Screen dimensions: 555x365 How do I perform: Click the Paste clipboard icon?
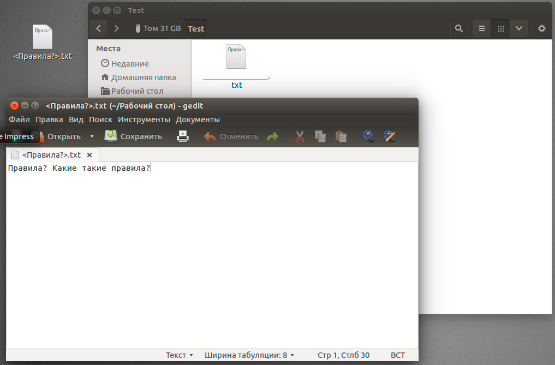point(341,136)
